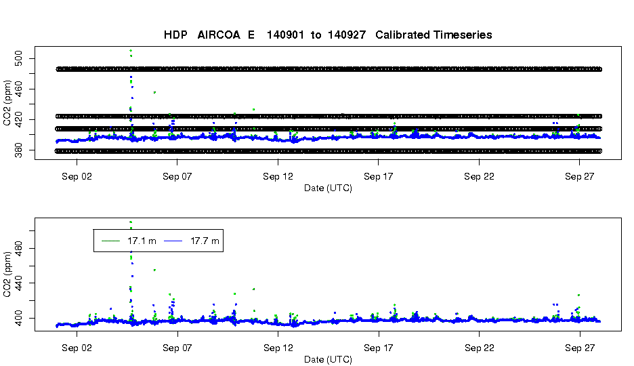Click the blue solid line sample in legend
Screen dimensions: 634x366
pyautogui.click(x=173, y=241)
